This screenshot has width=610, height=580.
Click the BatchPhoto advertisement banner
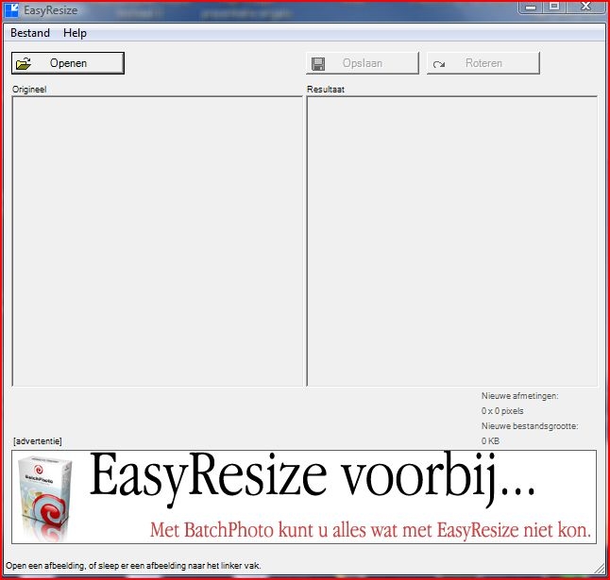coord(304,497)
